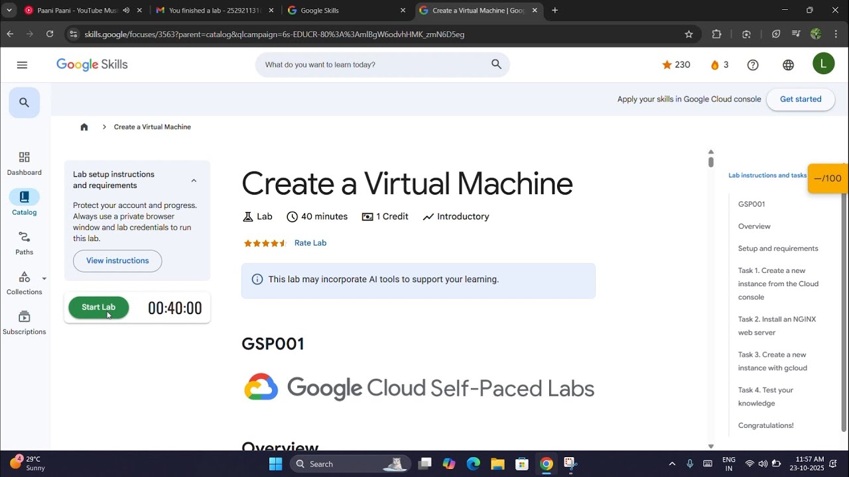This screenshot has height=477, width=849.
Task: Click the Rate Lab link
Action: [x=310, y=243]
